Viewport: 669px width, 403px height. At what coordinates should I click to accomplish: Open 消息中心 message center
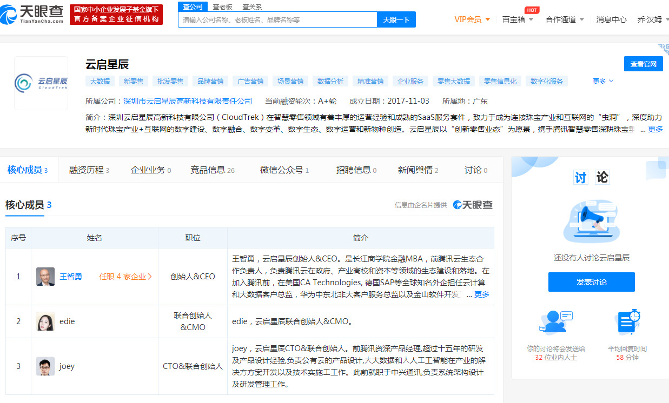tap(611, 19)
